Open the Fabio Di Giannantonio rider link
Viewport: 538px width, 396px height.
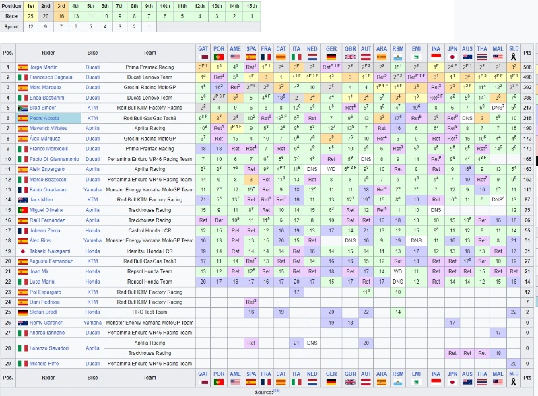click(55, 159)
